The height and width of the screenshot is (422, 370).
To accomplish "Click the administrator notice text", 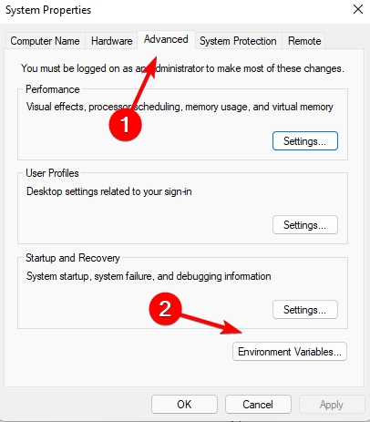I will tap(182, 68).
